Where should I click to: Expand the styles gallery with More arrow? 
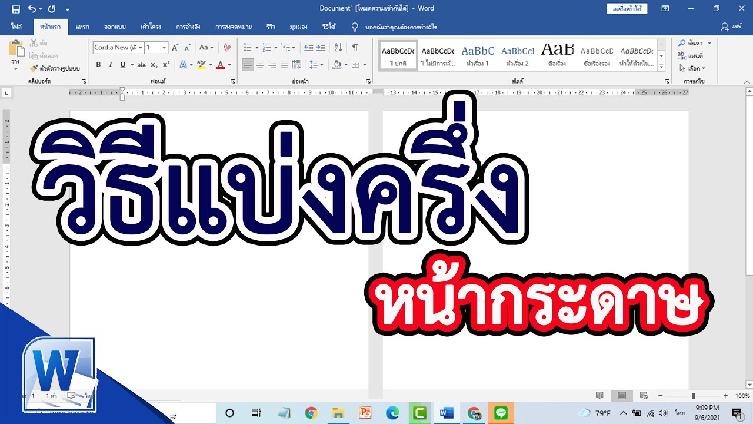[661, 68]
